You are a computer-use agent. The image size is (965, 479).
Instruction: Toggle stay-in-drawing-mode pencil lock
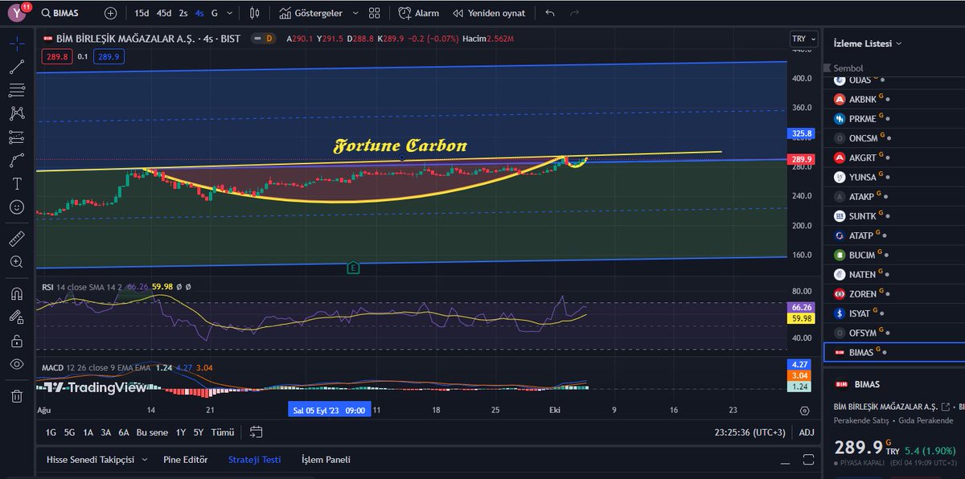[17, 317]
